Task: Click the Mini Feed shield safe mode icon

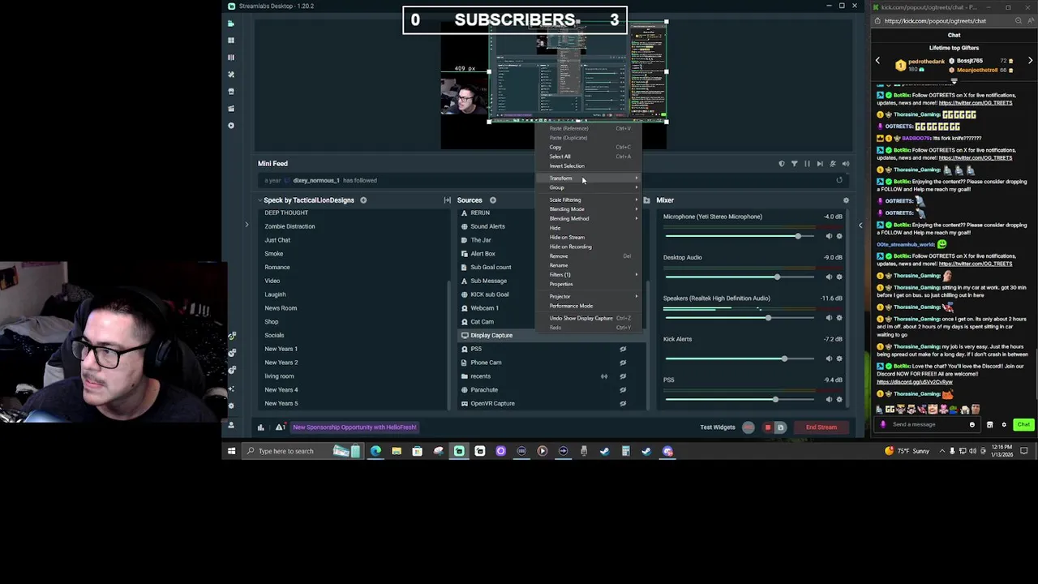Action: (781, 164)
